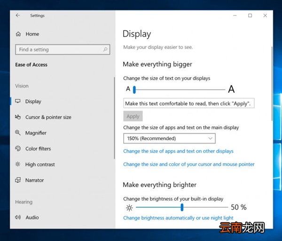Select Display in the Vision section
Screen dimensions: 282x241
coord(62,101)
